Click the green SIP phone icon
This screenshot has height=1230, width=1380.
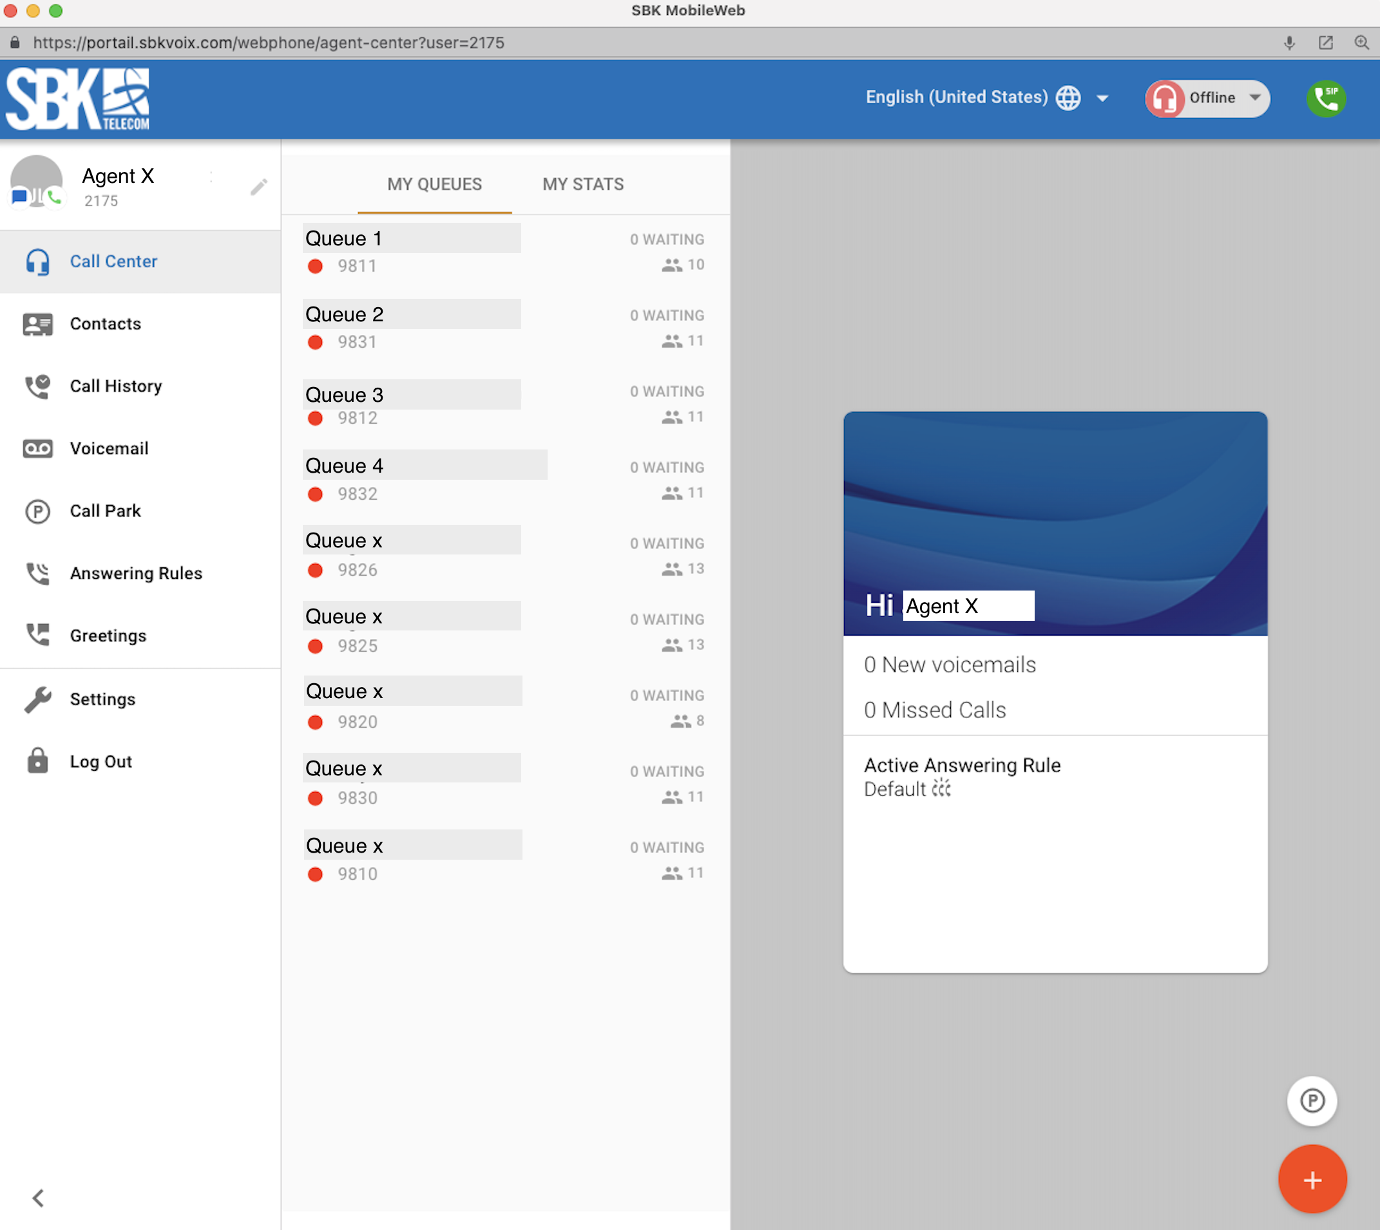point(1326,99)
